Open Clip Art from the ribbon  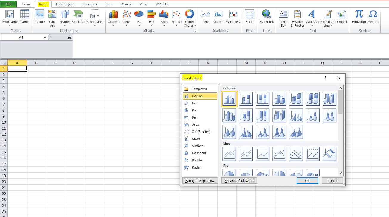pos(52,18)
